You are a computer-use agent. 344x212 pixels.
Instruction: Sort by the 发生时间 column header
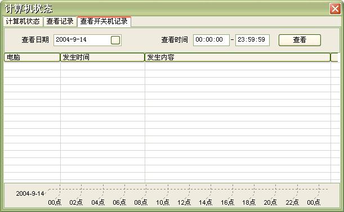(102, 57)
